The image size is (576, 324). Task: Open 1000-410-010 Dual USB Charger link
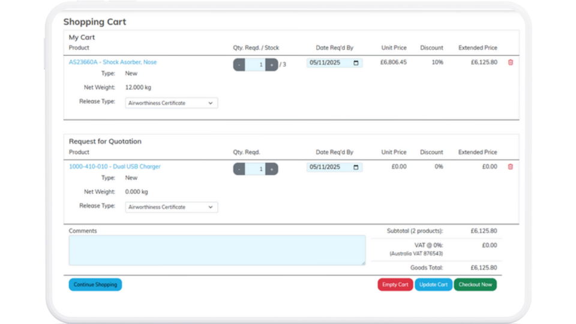click(115, 167)
